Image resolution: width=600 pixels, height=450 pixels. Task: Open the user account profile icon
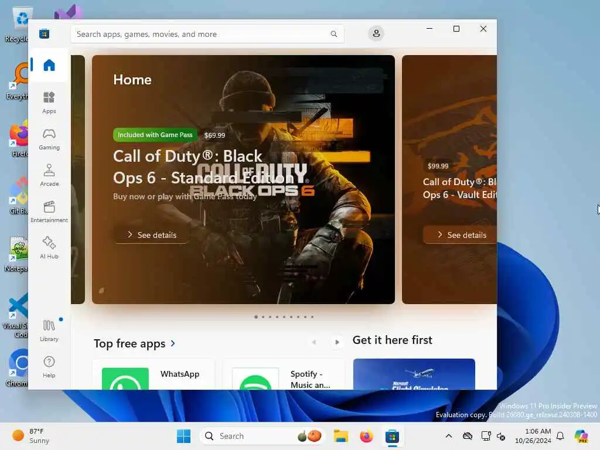376,33
